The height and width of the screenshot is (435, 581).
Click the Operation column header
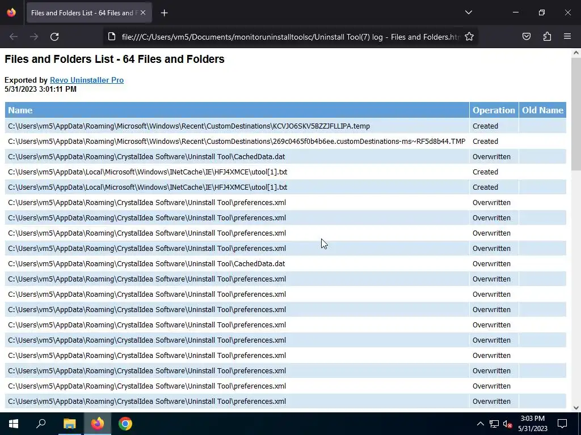494,110
